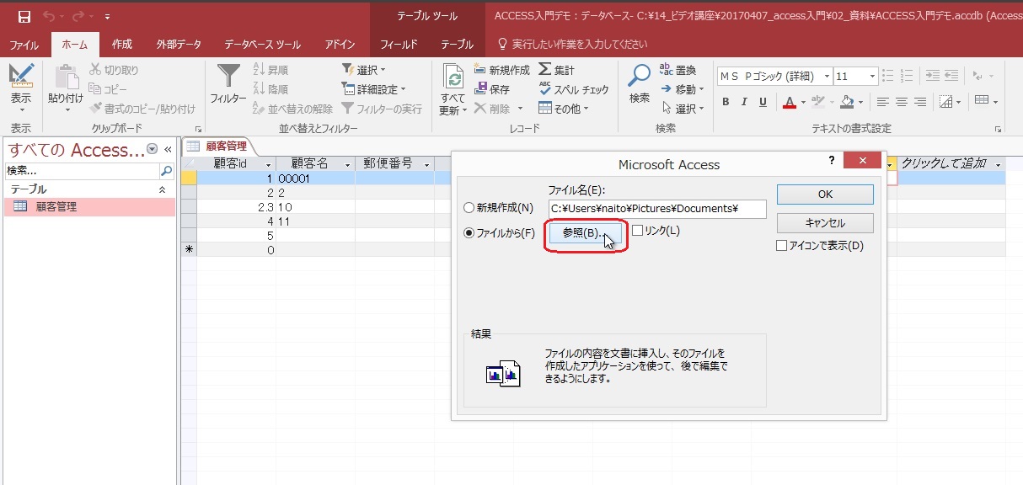Open the 顧客id column dropdown arrow
This screenshot has height=485, width=1023.
(x=269, y=164)
